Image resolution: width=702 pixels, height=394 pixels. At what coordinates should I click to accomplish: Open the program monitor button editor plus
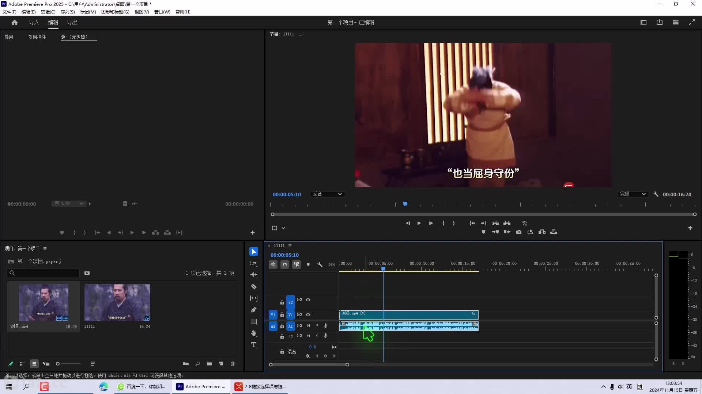tap(690, 228)
